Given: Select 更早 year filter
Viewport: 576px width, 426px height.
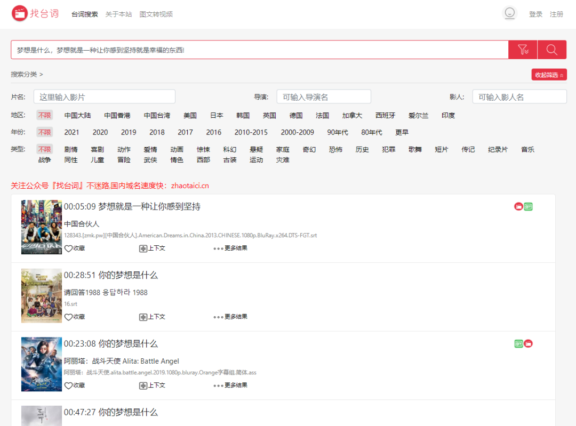Looking at the screenshot, I should coord(402,132).
